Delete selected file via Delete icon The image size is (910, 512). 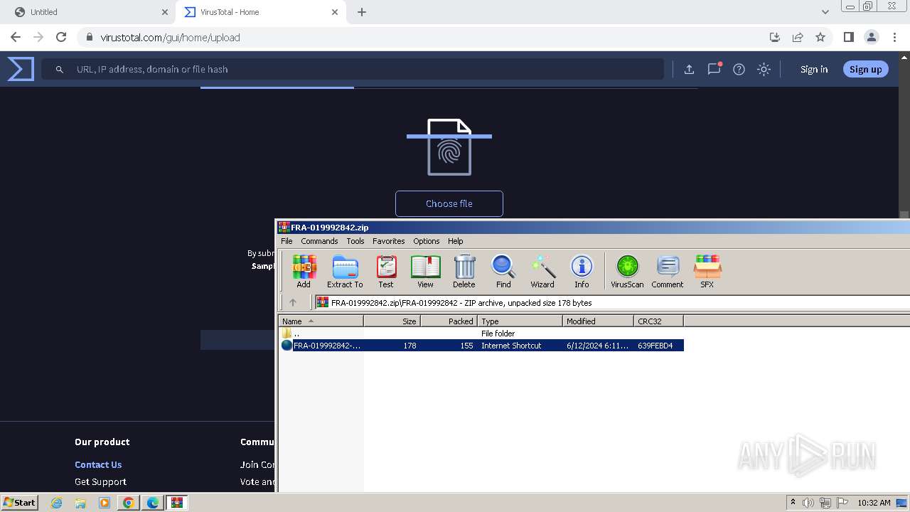pos(464,272)
